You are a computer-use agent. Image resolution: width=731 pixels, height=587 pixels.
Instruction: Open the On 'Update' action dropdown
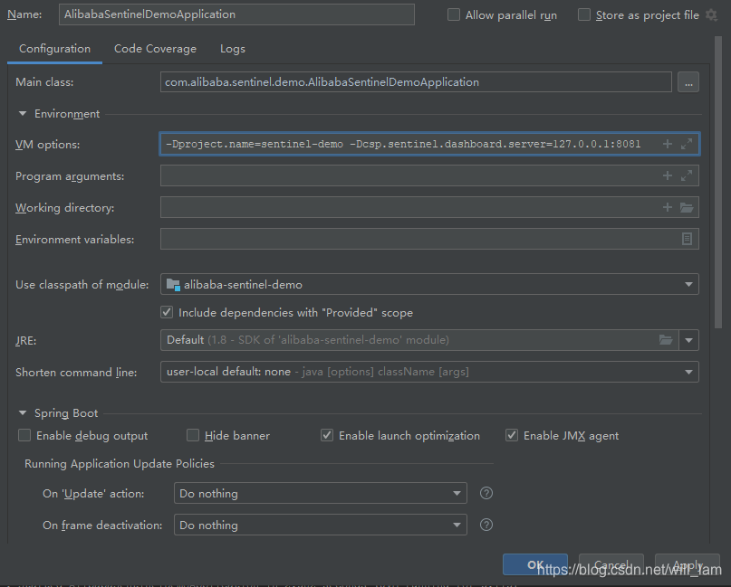(x=321, y=493)
